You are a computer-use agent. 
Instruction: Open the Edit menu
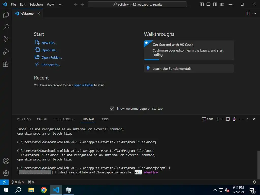point(23,5)
